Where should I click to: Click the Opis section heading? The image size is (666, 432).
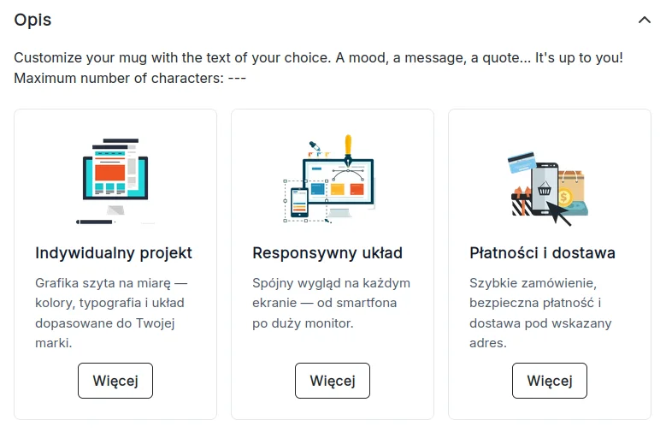32,20
